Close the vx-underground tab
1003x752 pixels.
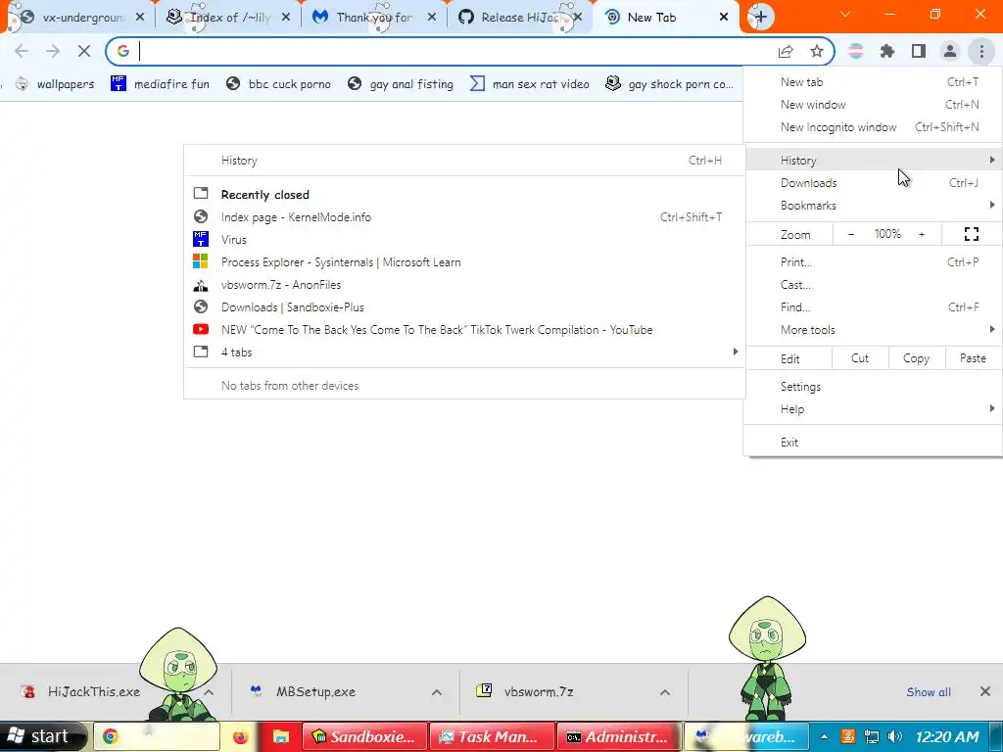(x=140, y=18)
